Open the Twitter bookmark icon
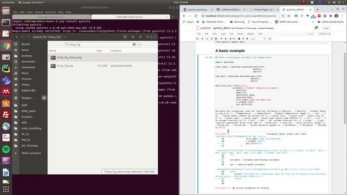 (x=197, y=22)
